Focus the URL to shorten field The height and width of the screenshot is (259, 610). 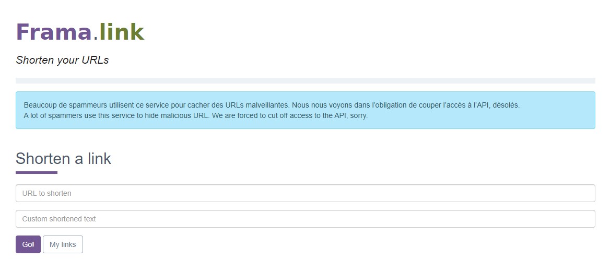tap(306, 193)
